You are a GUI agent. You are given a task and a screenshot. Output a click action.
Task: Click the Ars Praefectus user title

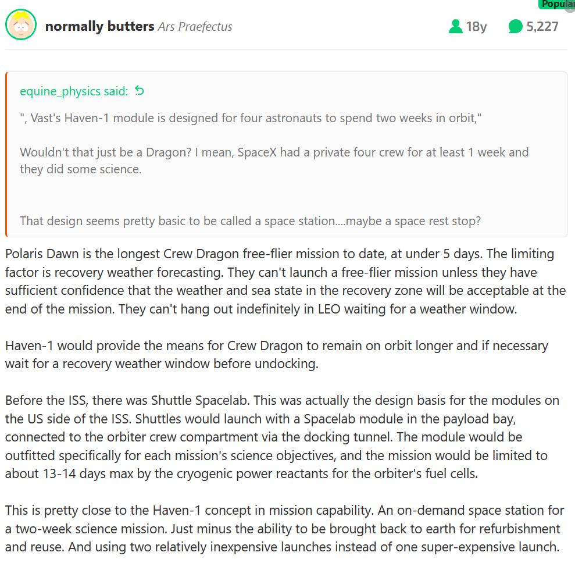point(195,27)
